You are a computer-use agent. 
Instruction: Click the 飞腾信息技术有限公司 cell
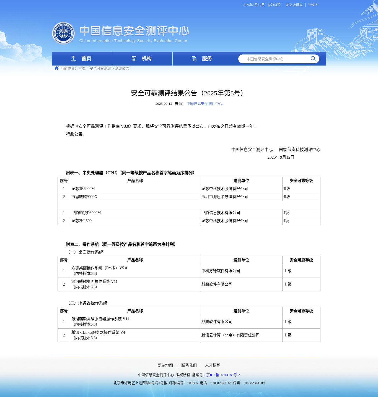241,213
